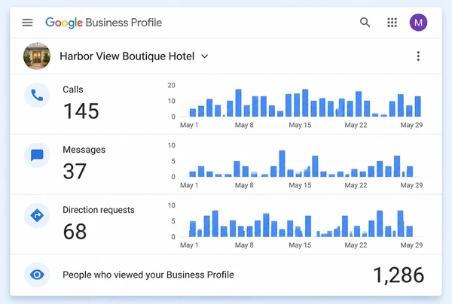Viewport: 452px width, 304px height.
Task: Click the last bar in Calls chart
Action: click(417, 106)
